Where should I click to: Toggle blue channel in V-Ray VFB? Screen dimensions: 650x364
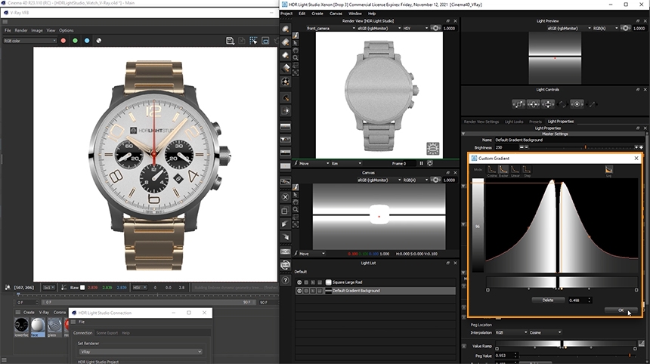click(x=87, y=41)
